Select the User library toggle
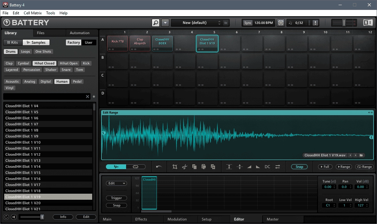Viewport: 377px width, 224px height. [x=88, y=42]
